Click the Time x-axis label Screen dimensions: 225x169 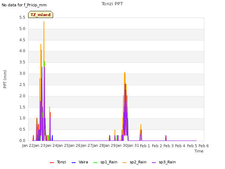[199, 151]
